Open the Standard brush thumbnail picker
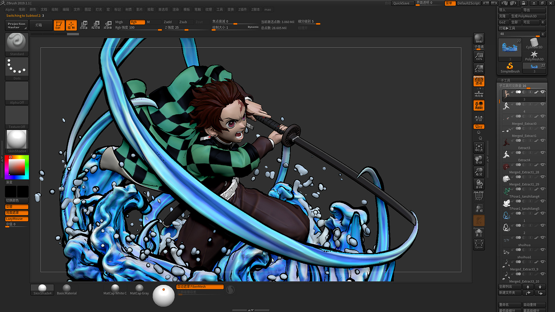 pyautogui.click(x=17, y=44)
